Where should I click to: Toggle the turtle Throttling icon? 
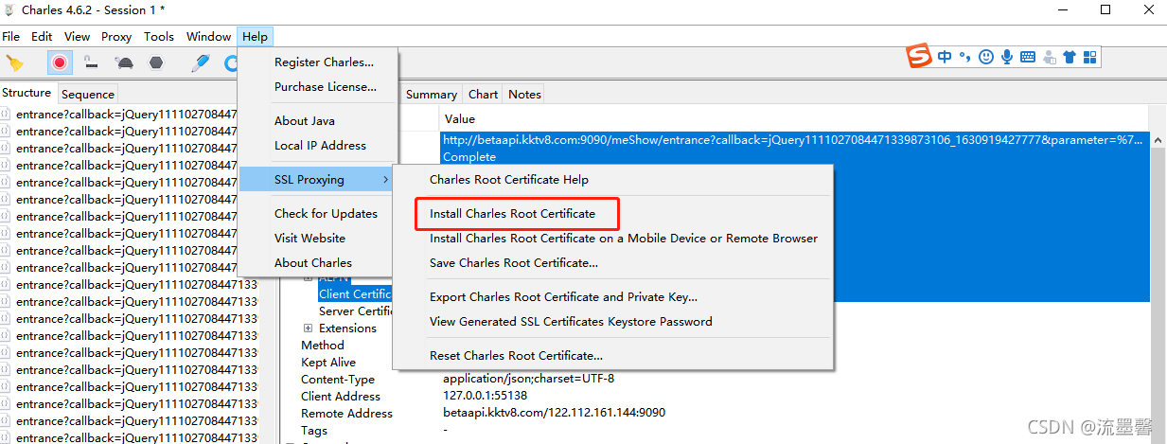pyautogui.click(x=124, y=63)
